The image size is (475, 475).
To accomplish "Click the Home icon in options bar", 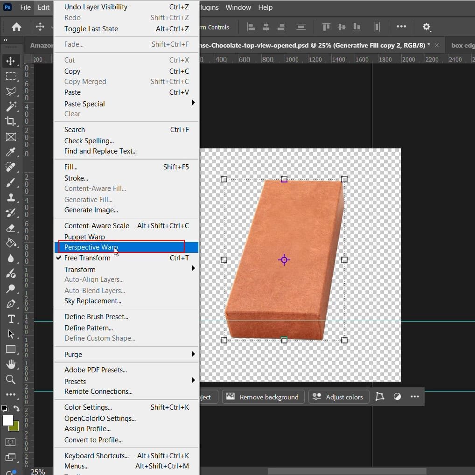I will tap(16, 27).
